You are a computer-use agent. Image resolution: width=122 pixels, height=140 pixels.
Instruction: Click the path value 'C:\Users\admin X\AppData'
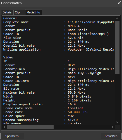click(91, 22)
